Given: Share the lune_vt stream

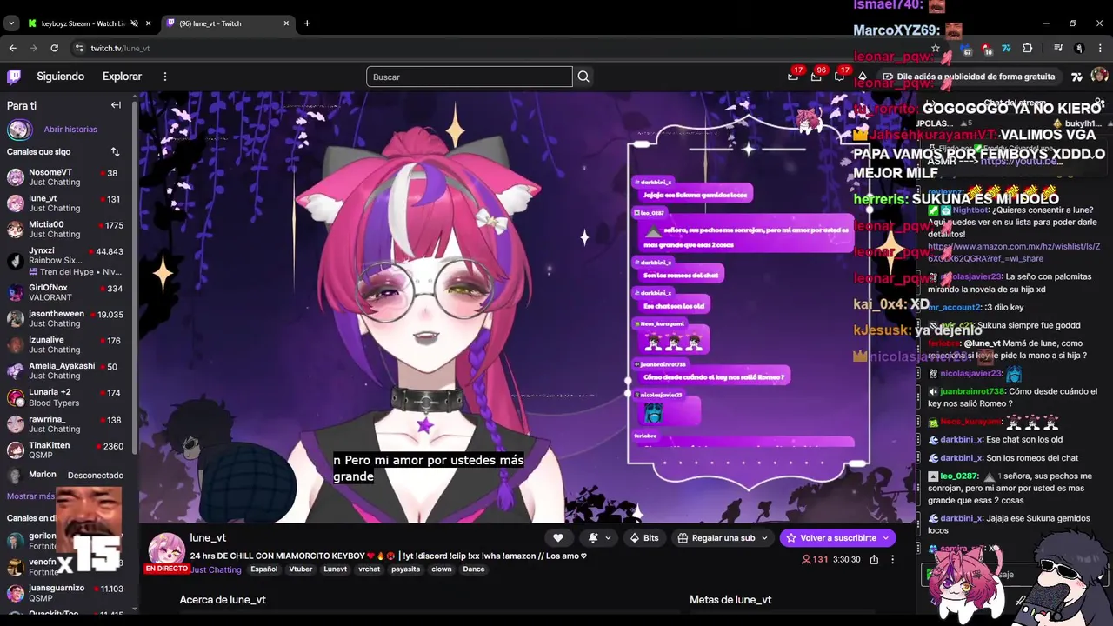Looking at the screenshot, I should [x=874, y=560].
